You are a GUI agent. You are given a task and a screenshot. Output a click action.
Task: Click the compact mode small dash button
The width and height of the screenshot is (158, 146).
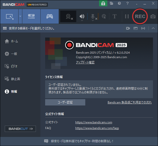[137, 4]
